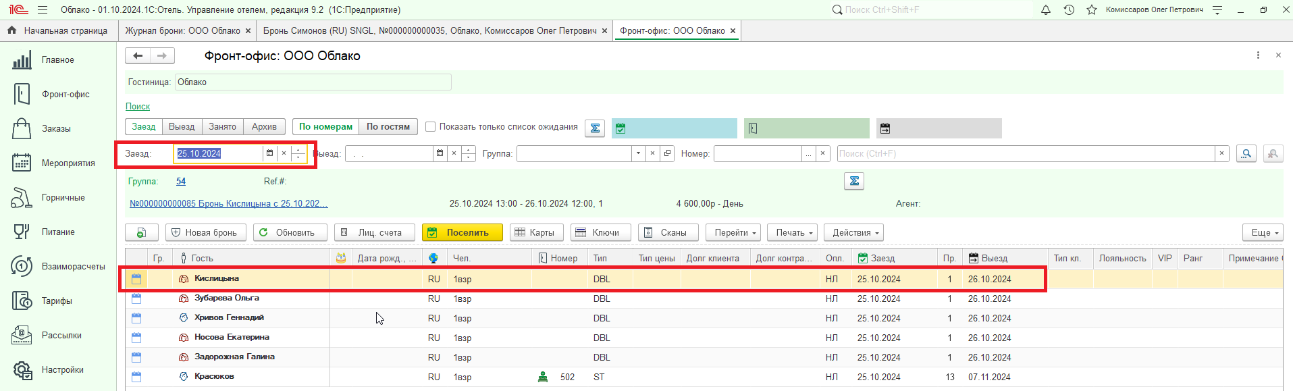Open the history clock icon

(x=1069, y=10)
